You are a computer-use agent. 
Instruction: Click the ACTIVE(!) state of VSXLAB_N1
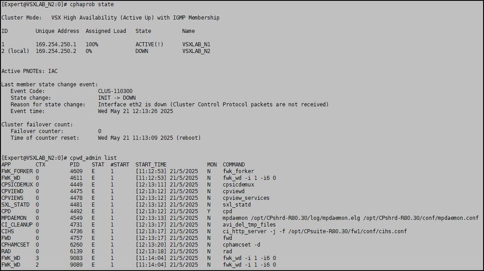pyautogui.click(x=149, y=45)
